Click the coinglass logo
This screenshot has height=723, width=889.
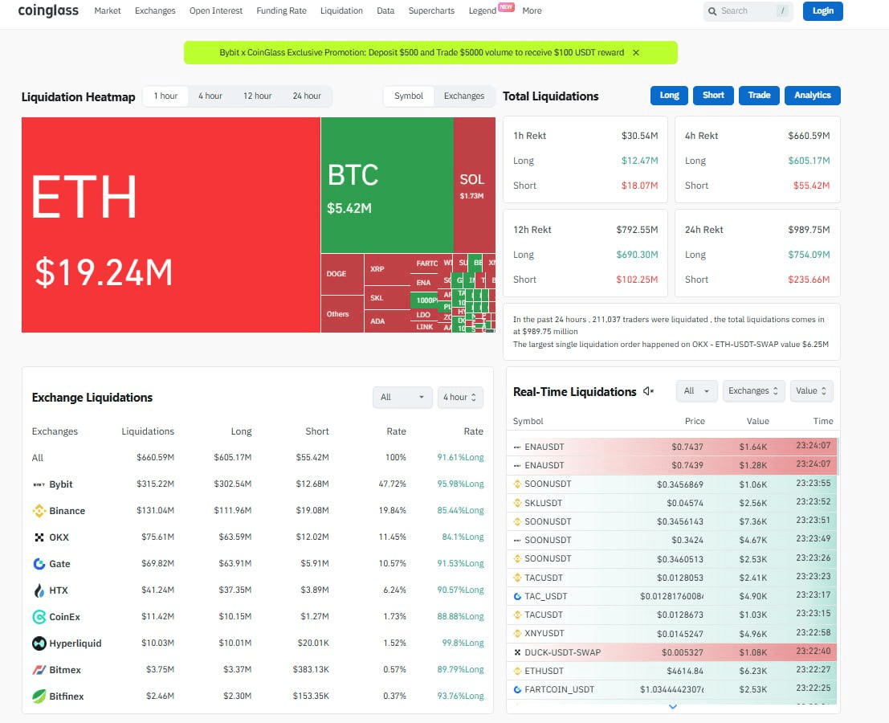[48, 10]
